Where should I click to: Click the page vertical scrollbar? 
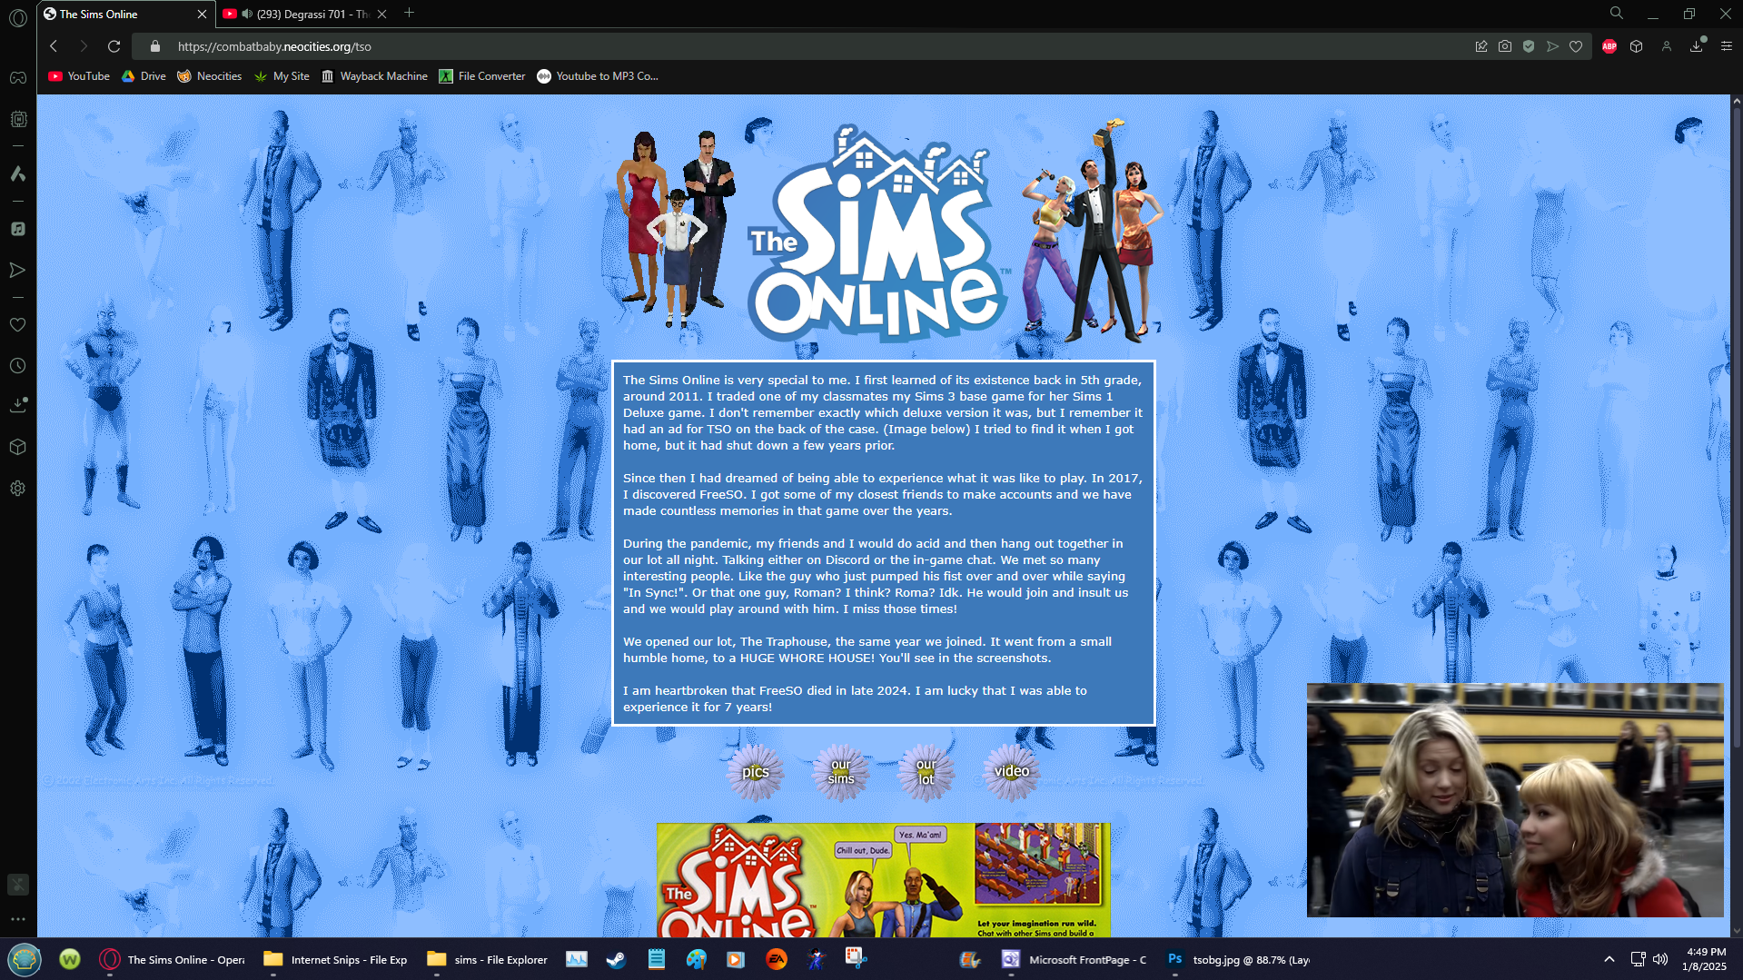coord(1736,454)
